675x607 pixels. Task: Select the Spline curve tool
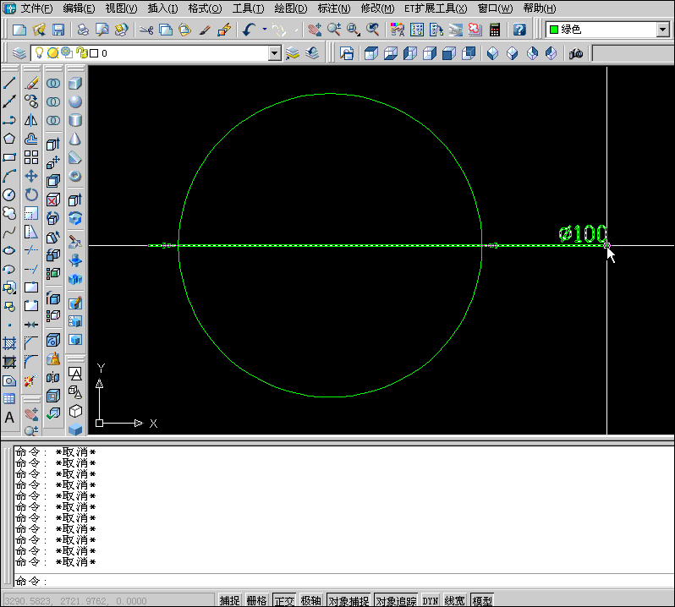(x=9, y=232)
